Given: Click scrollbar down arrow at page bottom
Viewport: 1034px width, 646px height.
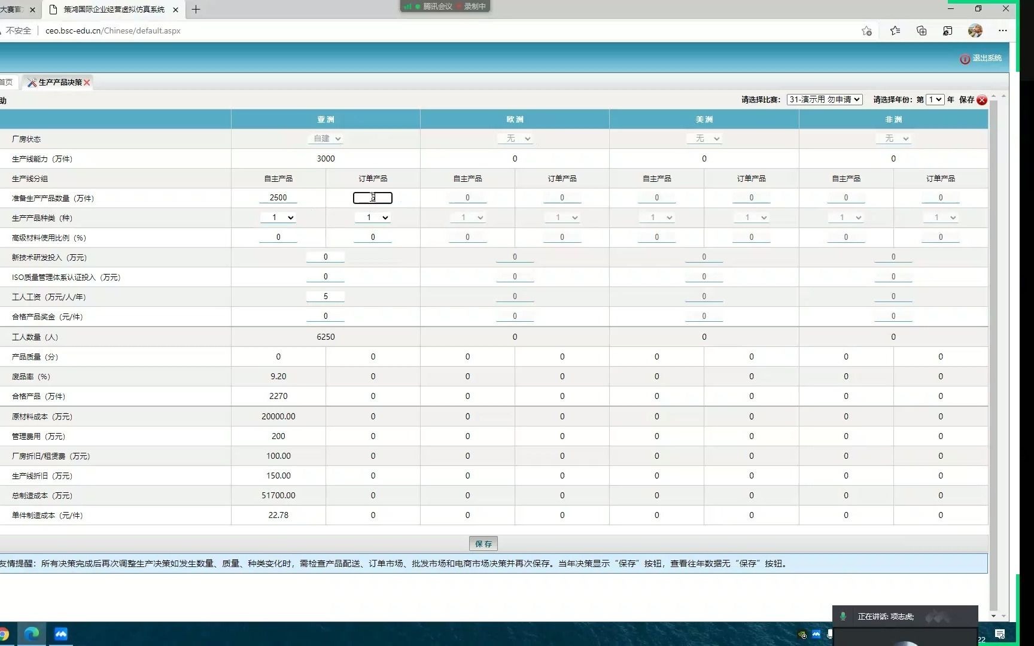Looking at the screenshot, I should point(993,616).
